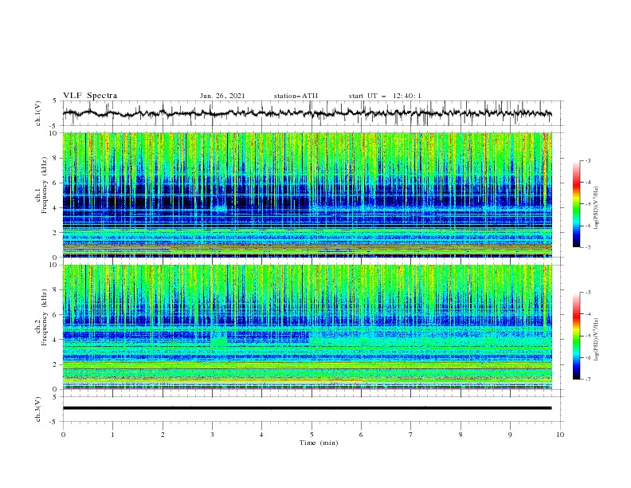Click the 'station=ATH' label

pos(296,96)
